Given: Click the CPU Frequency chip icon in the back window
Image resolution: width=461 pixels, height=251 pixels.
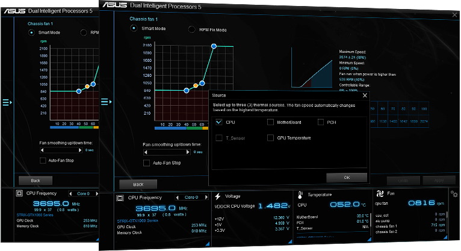Looking at the screenshot, I should (x=19, y=193).
